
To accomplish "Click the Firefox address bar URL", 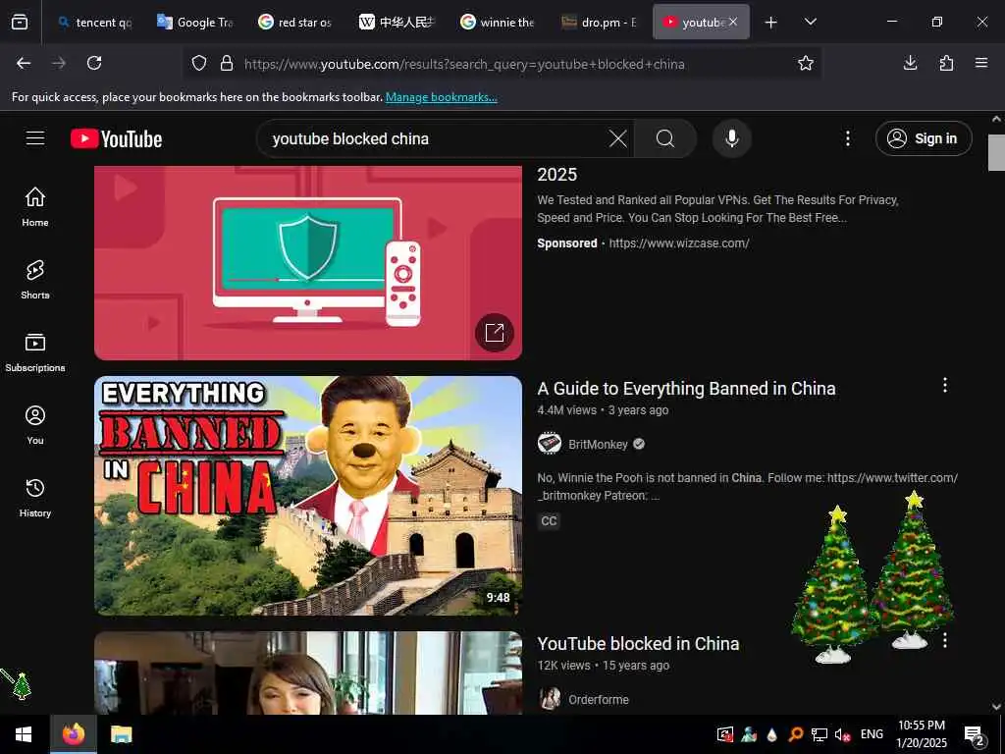I will point(464,64).
